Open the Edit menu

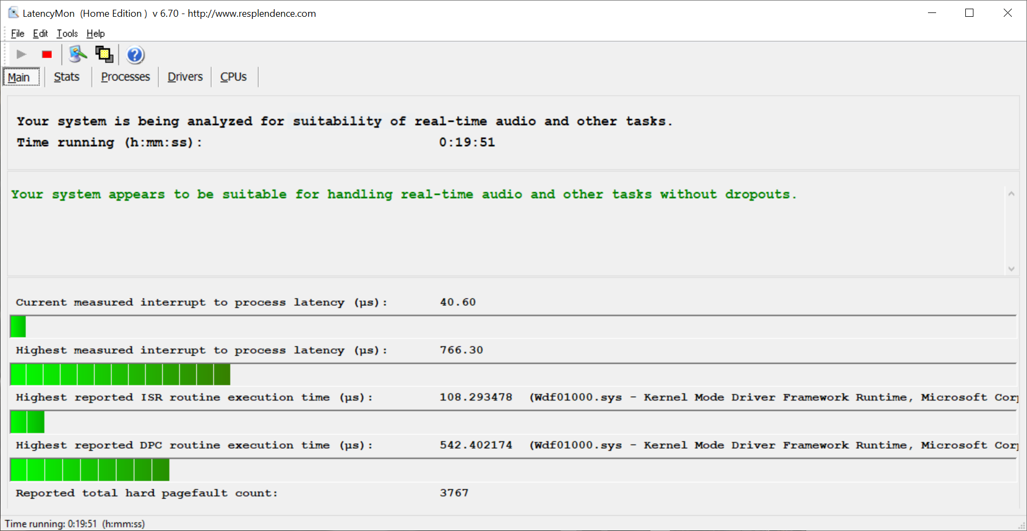click(x=40, y=34)
